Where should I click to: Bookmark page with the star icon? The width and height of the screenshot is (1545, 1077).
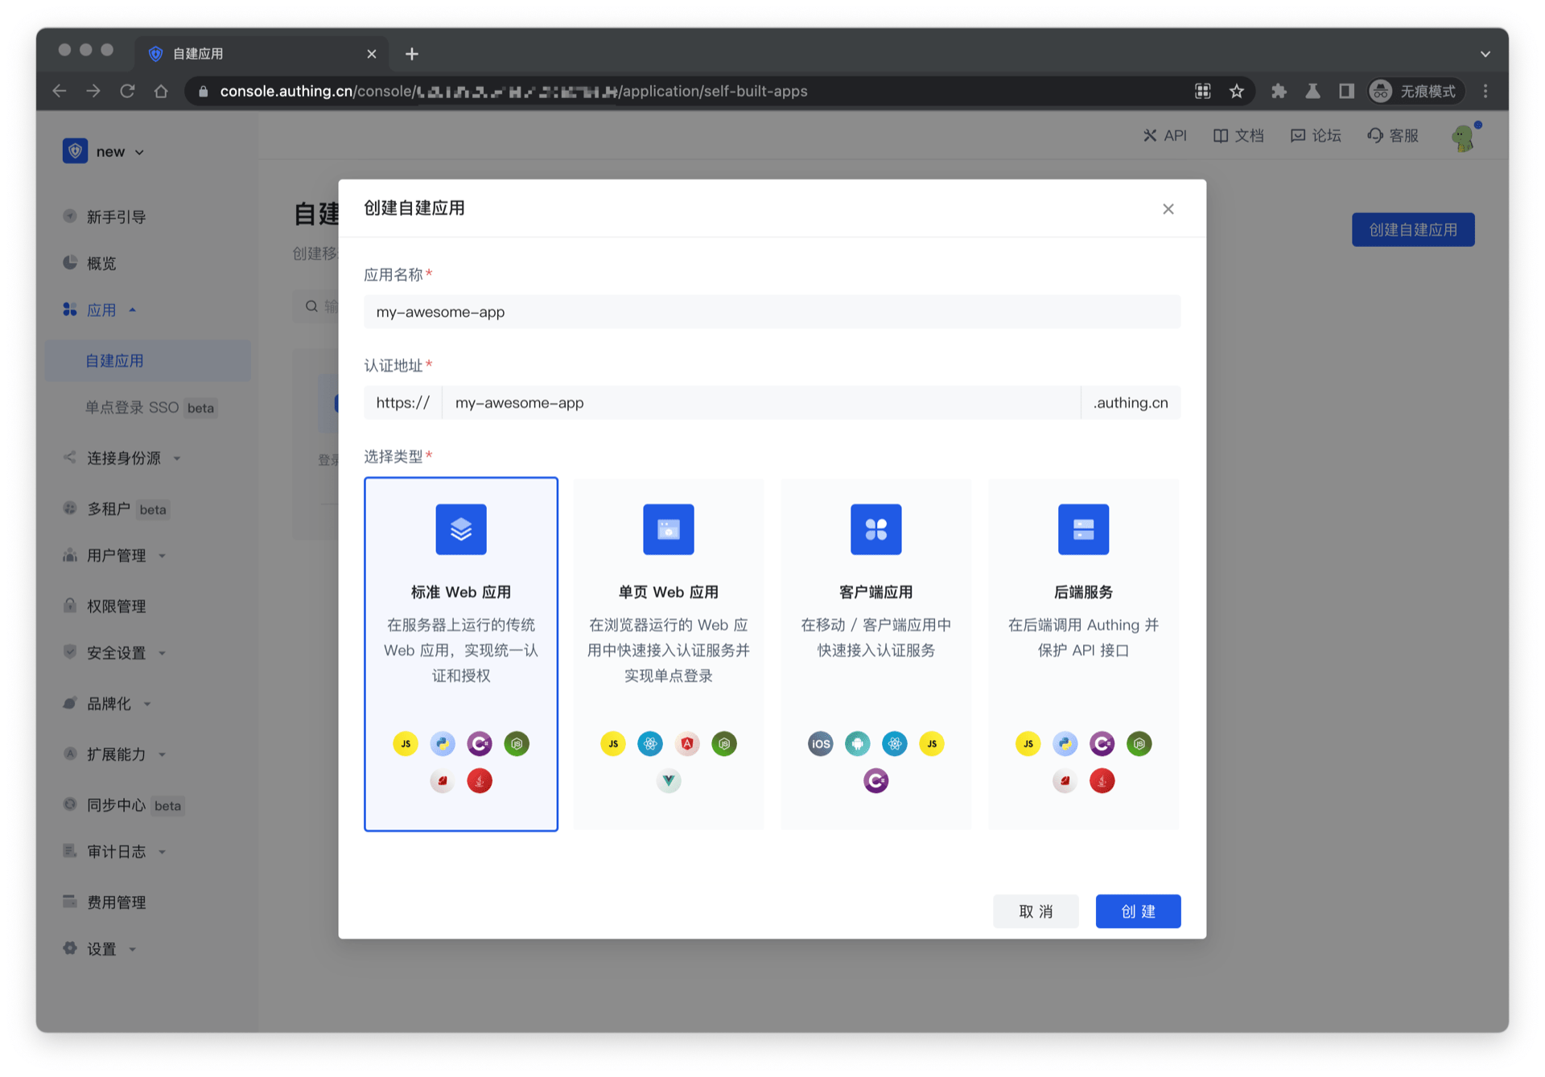1237,91
